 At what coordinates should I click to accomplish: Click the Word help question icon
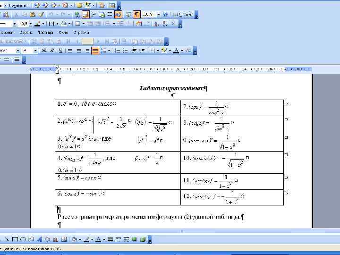coord(165,15)
